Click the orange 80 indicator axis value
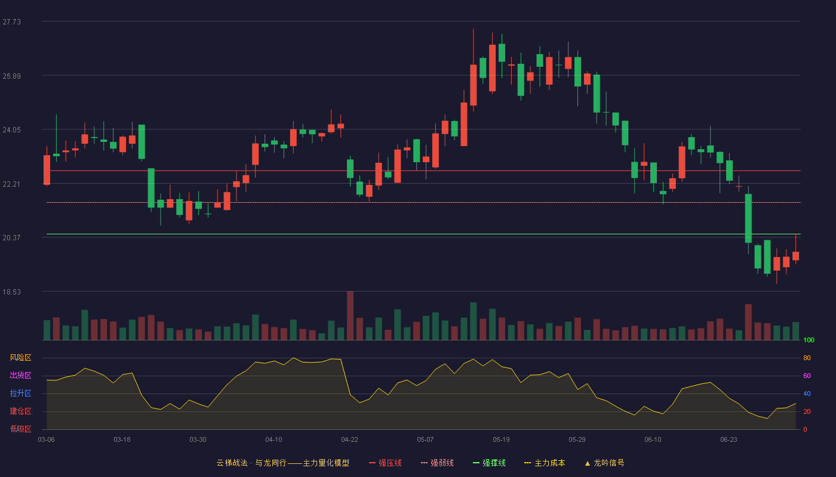Screen dimensions: 836x477 pos(807,358)
